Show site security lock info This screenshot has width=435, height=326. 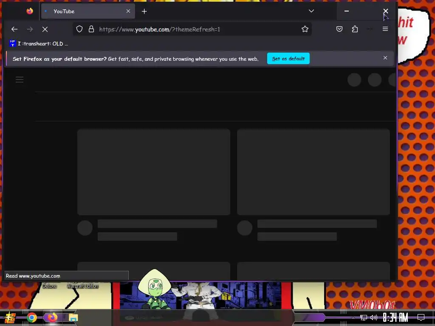pos(91,29)
